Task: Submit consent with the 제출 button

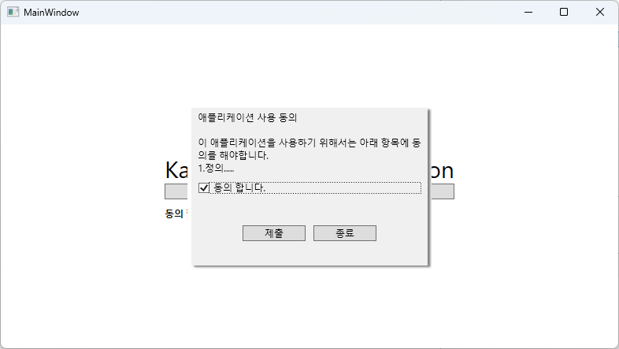Action: (x=274, y=233)
